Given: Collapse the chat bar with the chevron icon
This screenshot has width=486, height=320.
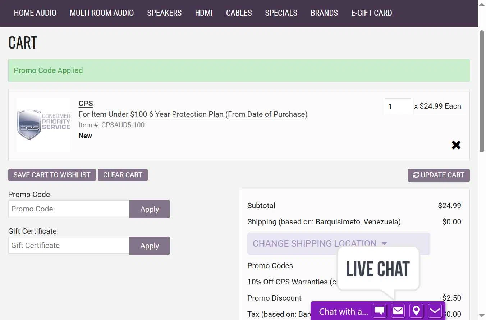Looking at the screenshot, I should tap(435, 311).
